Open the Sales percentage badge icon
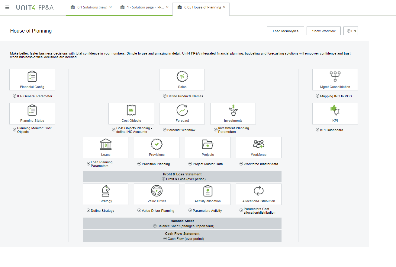The image size is (396, 267). point(182,77)
